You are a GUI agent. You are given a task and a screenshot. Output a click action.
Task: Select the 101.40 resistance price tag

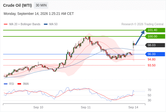155,30
